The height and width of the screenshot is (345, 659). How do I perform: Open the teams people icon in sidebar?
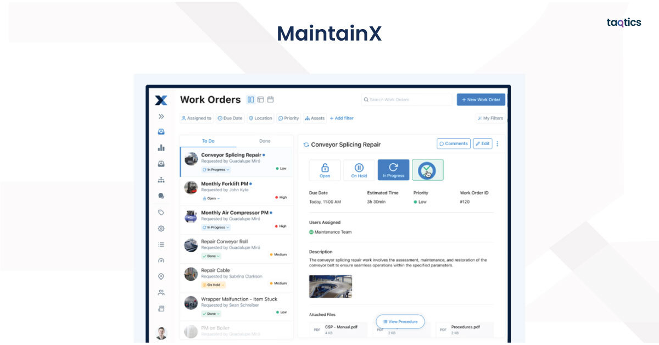click(x=161, y=292)
